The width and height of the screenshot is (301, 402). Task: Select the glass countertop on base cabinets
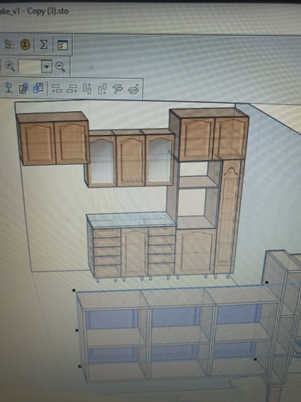click(131, 220)
